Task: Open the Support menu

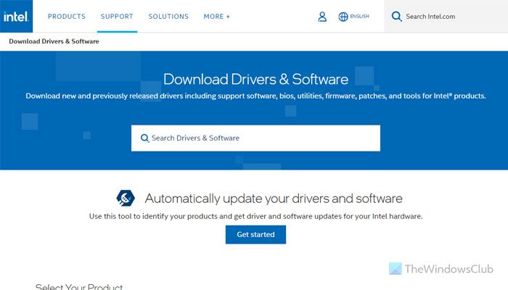Action: click(117, 17)
